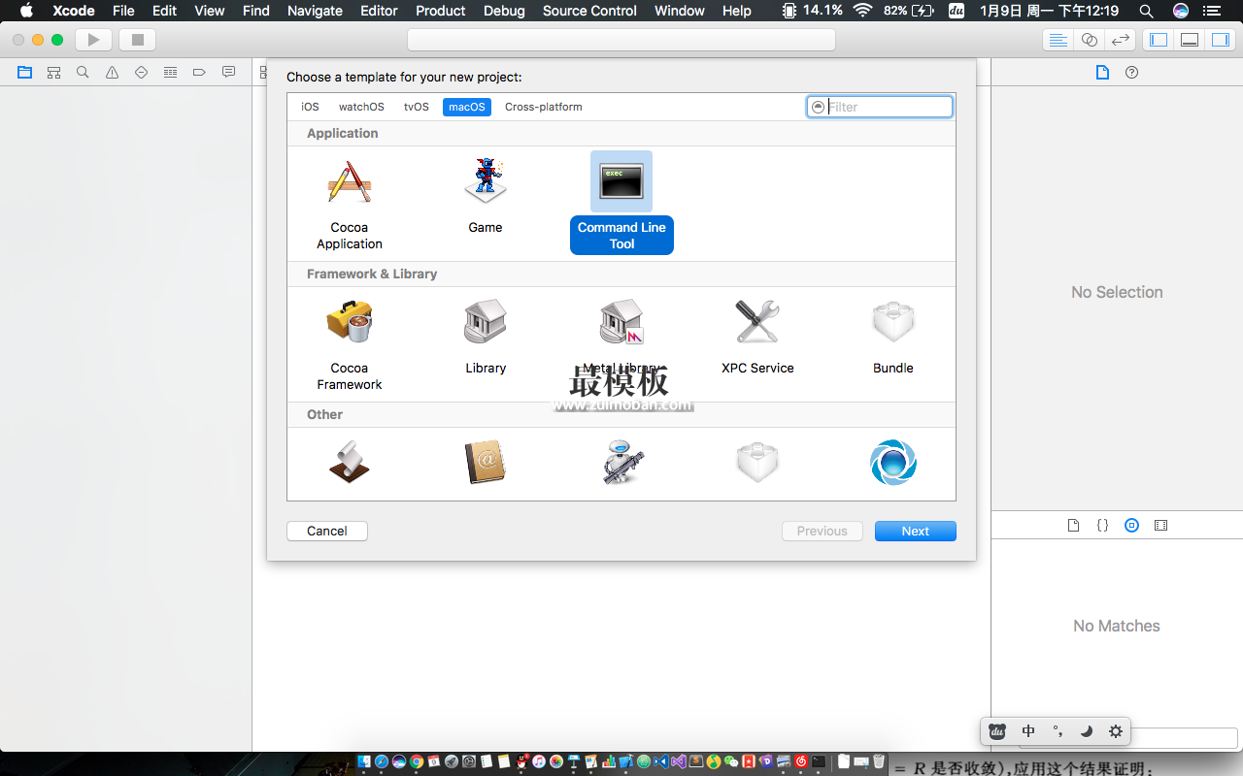The height and width of the screenshot is (776, 1243).
Task: Open the Breakpoint navigator
Action: coord(199,72)
